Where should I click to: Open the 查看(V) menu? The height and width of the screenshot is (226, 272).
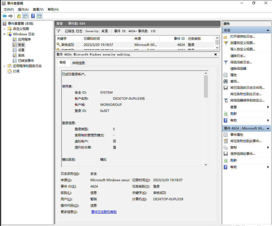tap(38, 10)
